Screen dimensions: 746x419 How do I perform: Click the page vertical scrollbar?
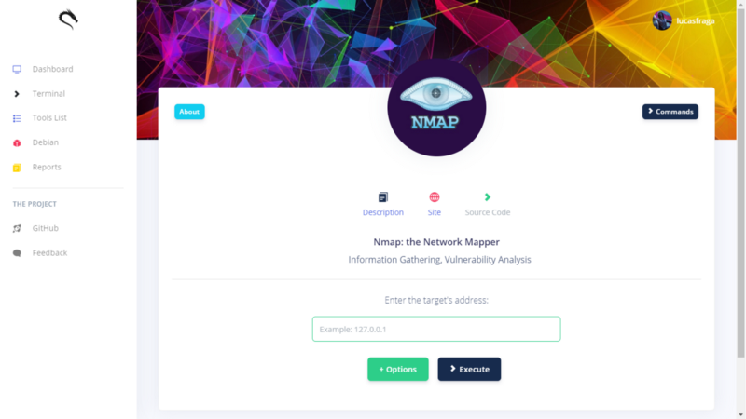pyautogui.click(x=740, y=209)
